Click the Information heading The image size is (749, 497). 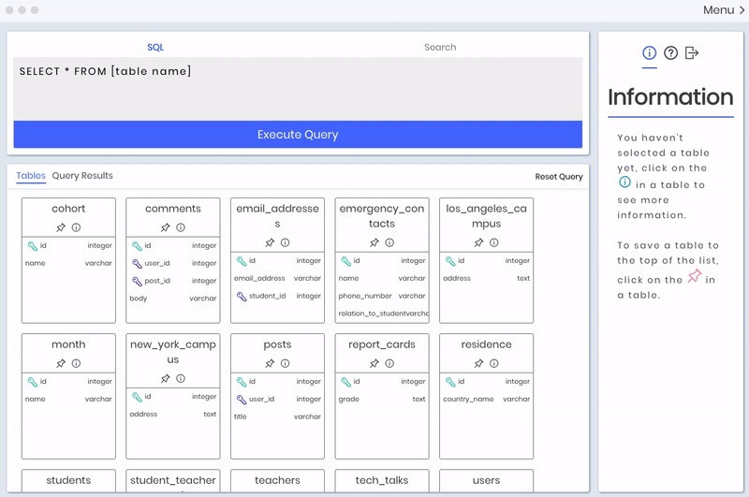(x=670, y=97)
